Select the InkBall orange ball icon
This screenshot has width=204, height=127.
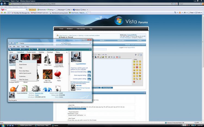(14, 89)
